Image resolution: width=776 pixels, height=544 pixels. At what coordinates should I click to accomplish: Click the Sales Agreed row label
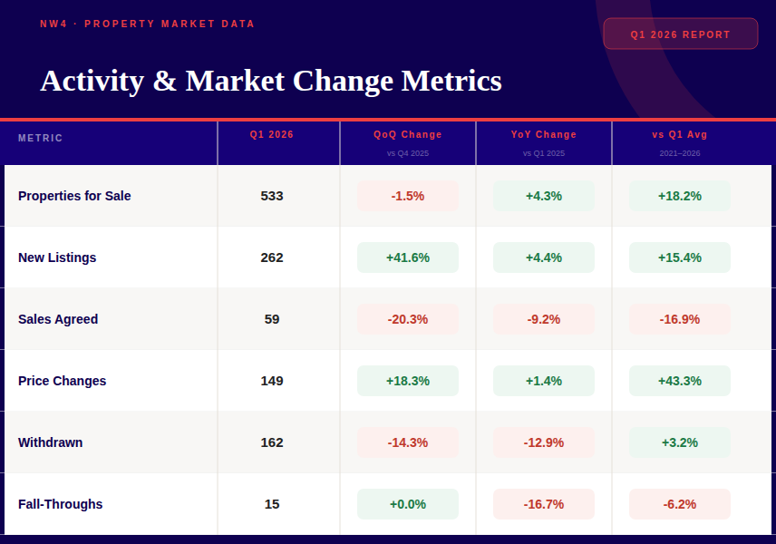coord(58,319)
